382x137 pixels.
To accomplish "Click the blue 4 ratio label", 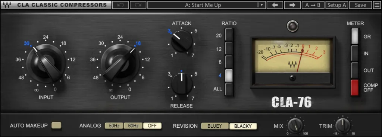I will (x=220, y=76).
